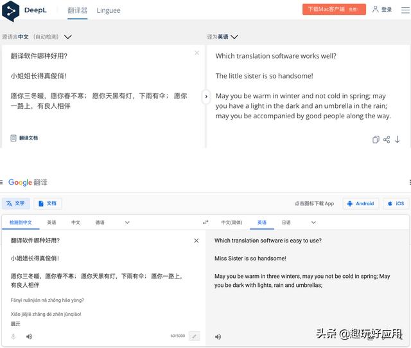Clear DeepL source text with X
411x348 pixels.
click(x=197, y=53)
